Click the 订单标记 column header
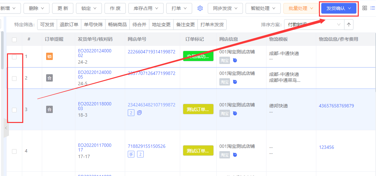This screenshot has width=376, height=176. click(x=195, y=39)
